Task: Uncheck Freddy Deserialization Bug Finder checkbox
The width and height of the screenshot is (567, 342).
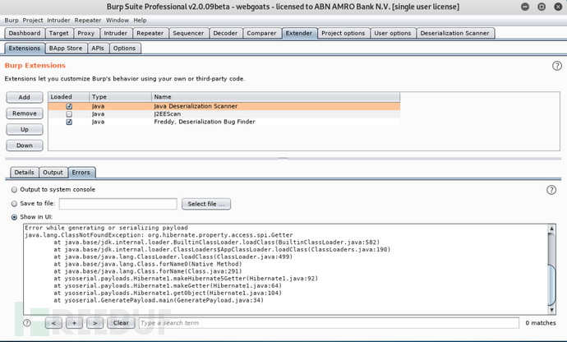Action: [69, 122]
